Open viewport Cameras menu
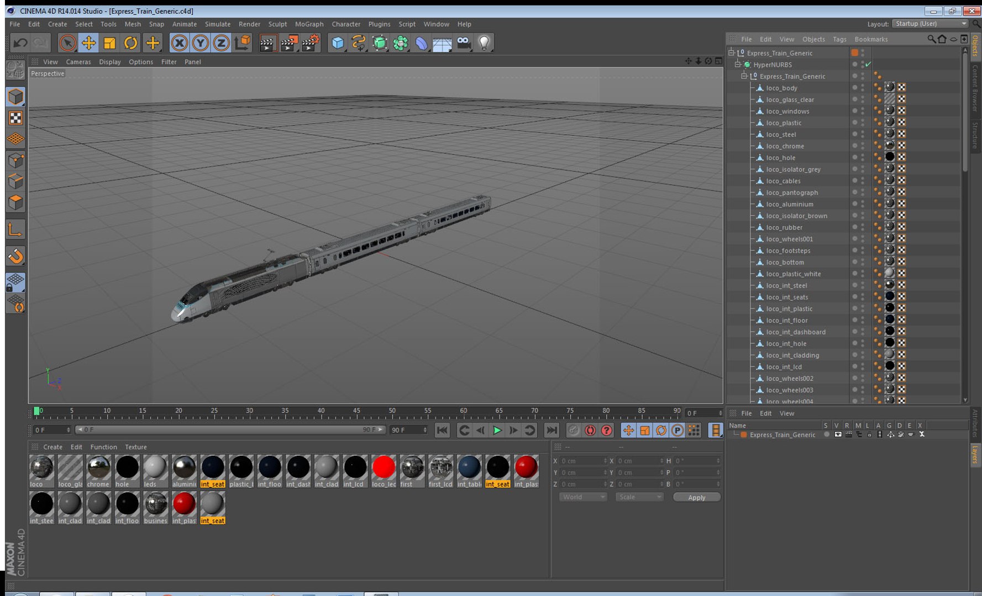The height and width of the screenshot is (596, 982). click(78, 62)
